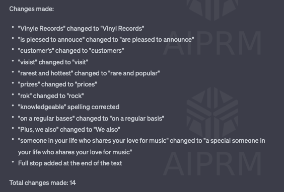Click the "on a regular bases" bullet line

91,119
